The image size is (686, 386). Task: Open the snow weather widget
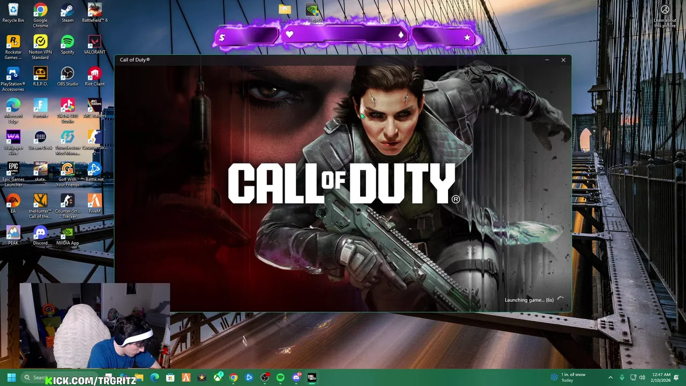tap(568, 377)
